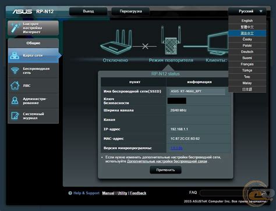Choose English from the language list

(x=247, y=20)
